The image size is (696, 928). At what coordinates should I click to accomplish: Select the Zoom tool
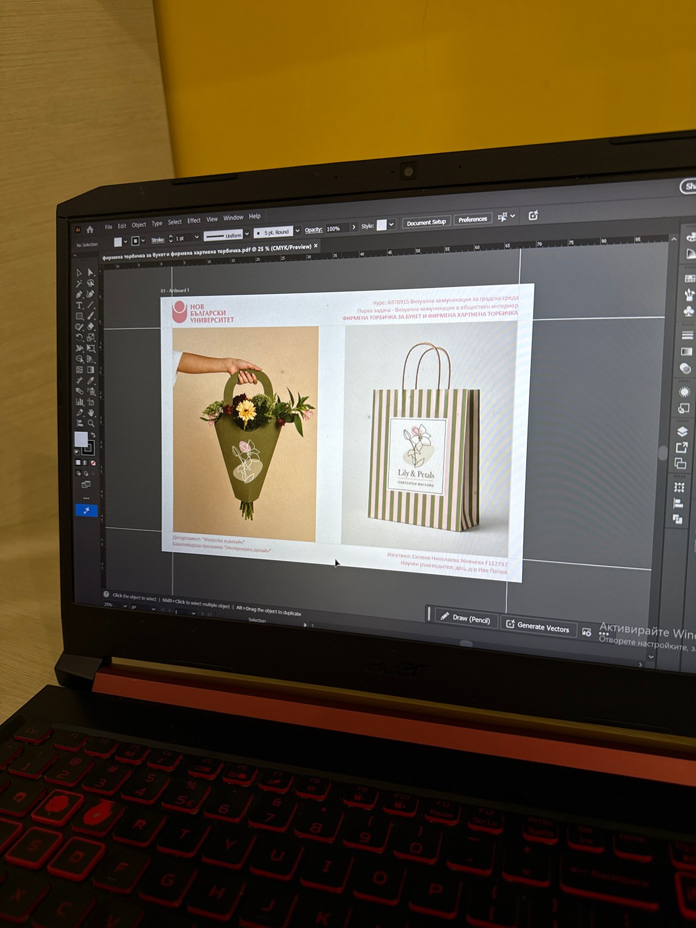(x=90, y=423)
